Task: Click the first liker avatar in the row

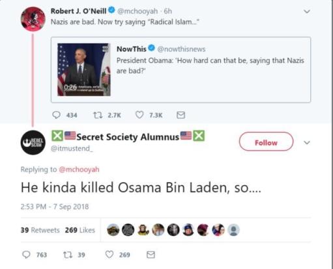Action: pos(113,230)
